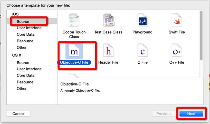This screenshot has width=210, height=124.
Task: Click the Next button
Action: point(191,114)
